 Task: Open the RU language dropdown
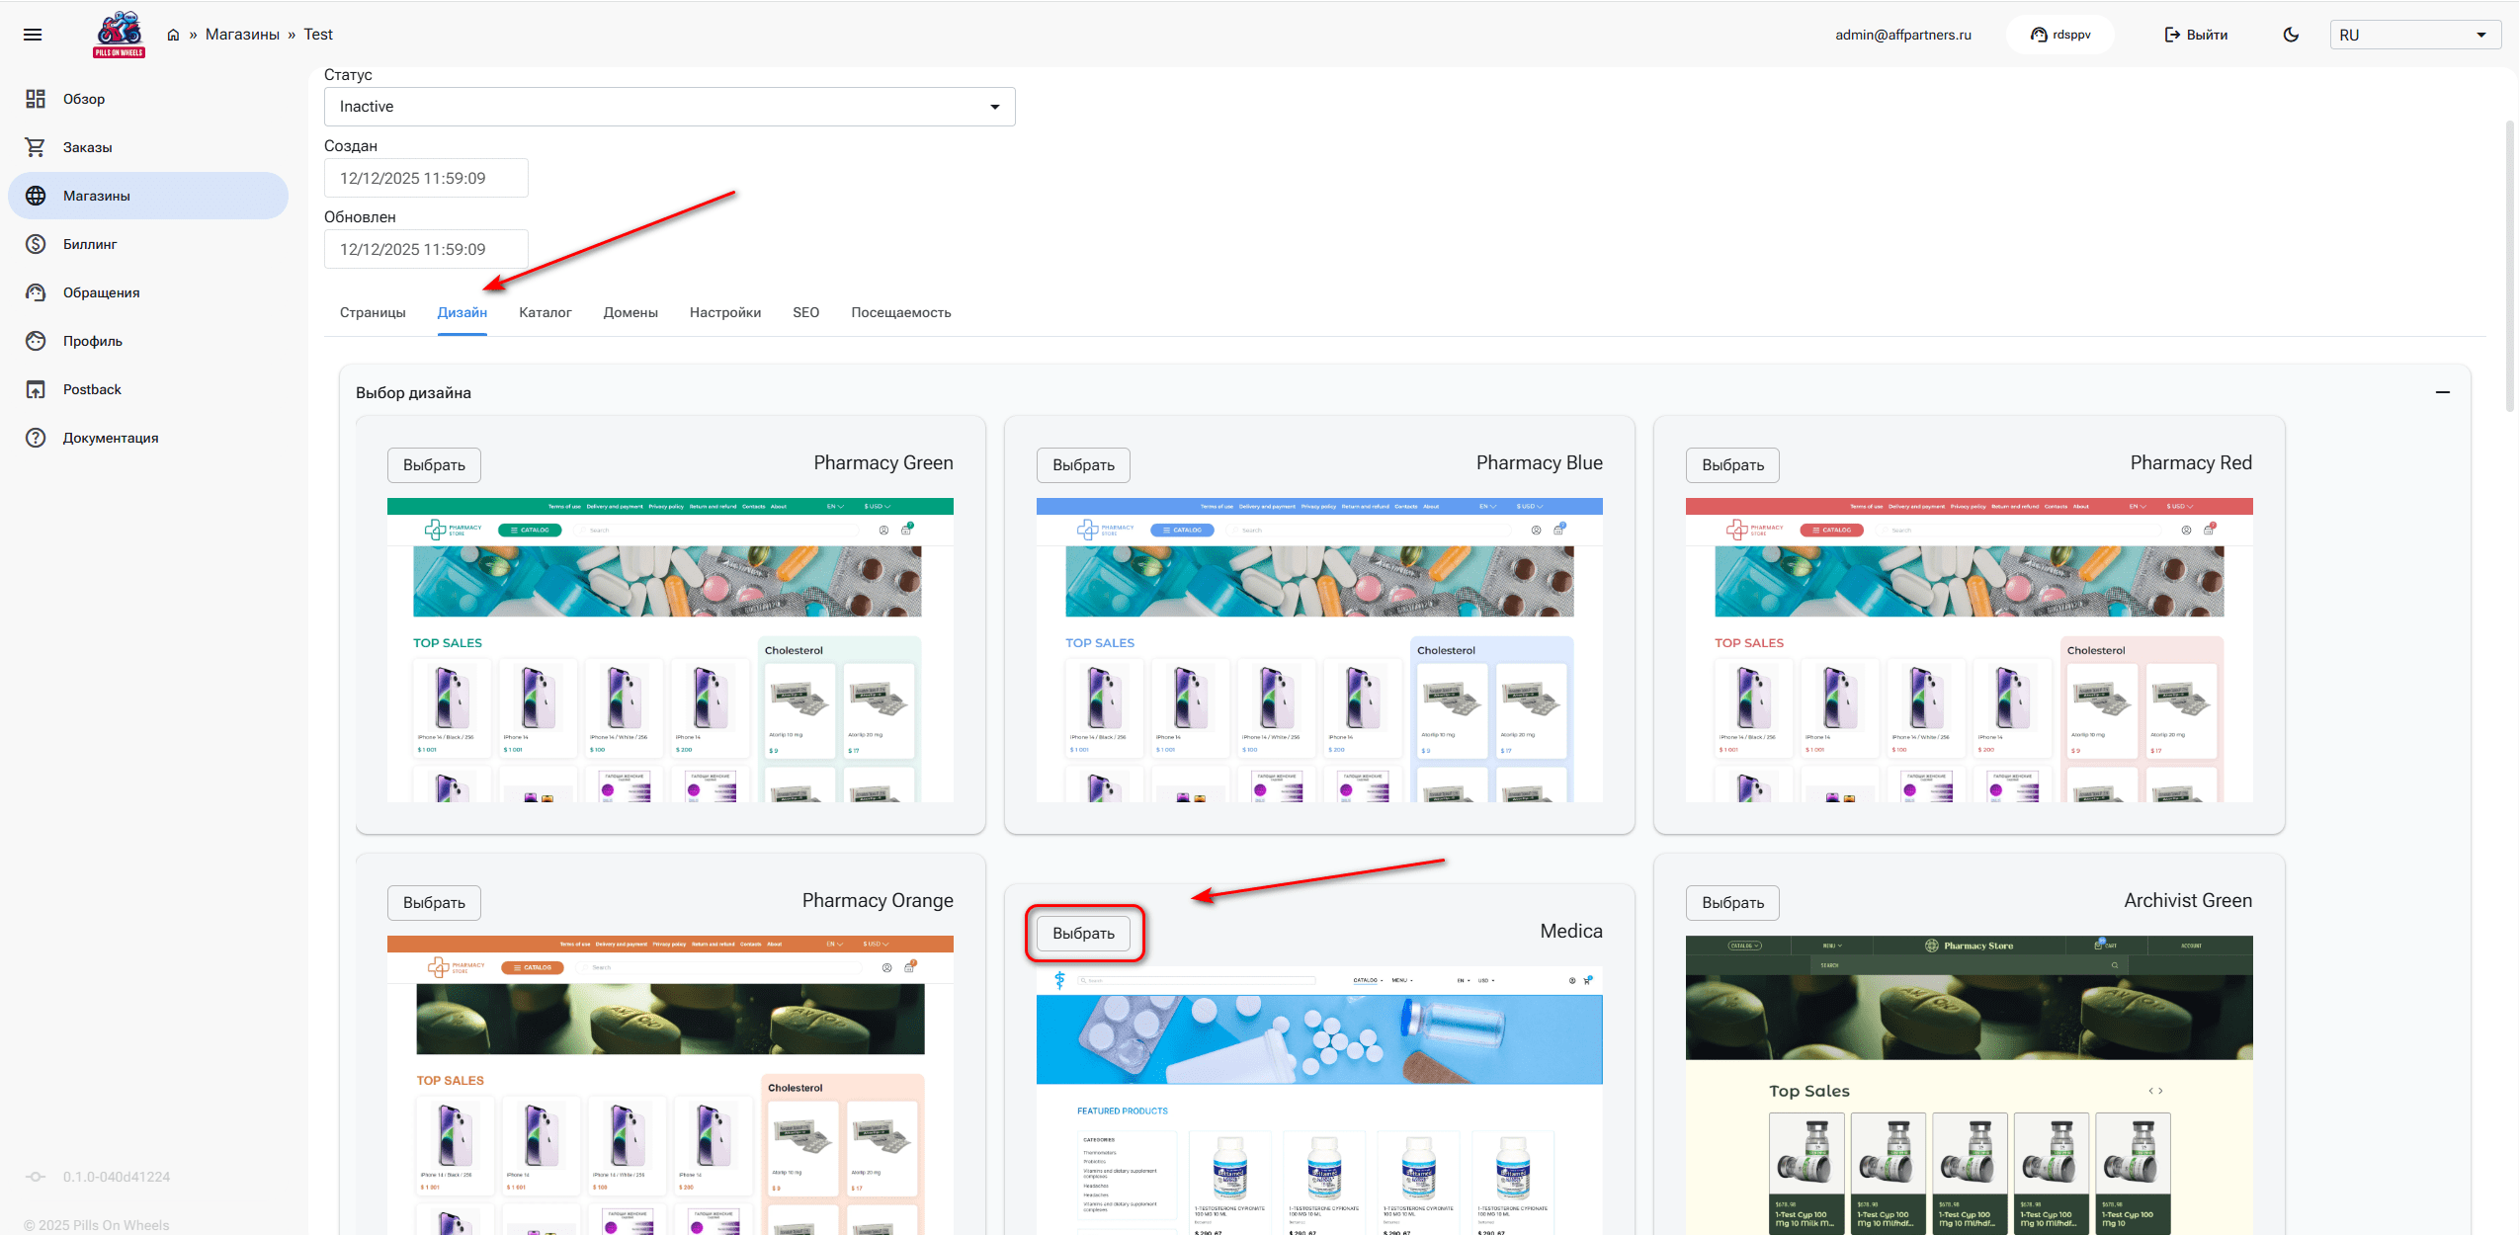[x=2414, y=35]
